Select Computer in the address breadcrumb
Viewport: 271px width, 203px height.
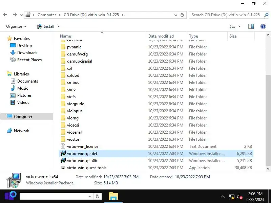click(47, 15)
